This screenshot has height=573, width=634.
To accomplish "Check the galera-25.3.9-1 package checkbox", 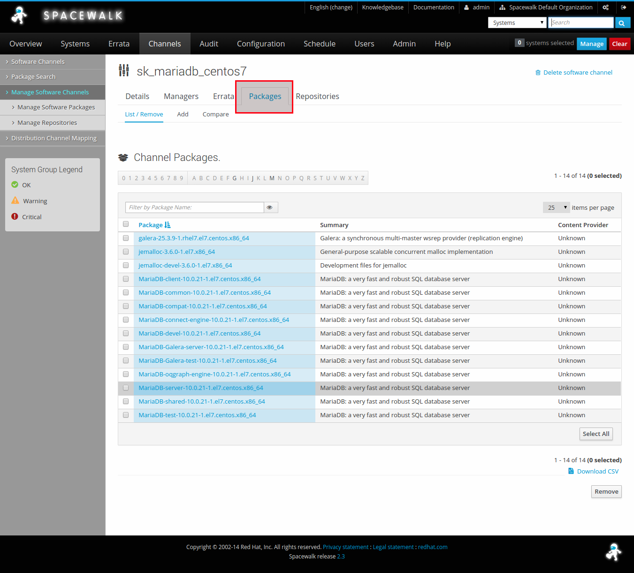I will coord(126,238).
